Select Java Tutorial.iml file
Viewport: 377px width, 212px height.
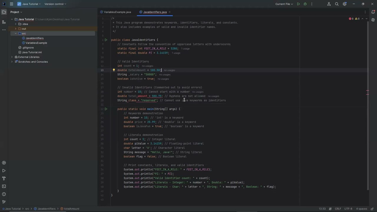click(32, 52)
